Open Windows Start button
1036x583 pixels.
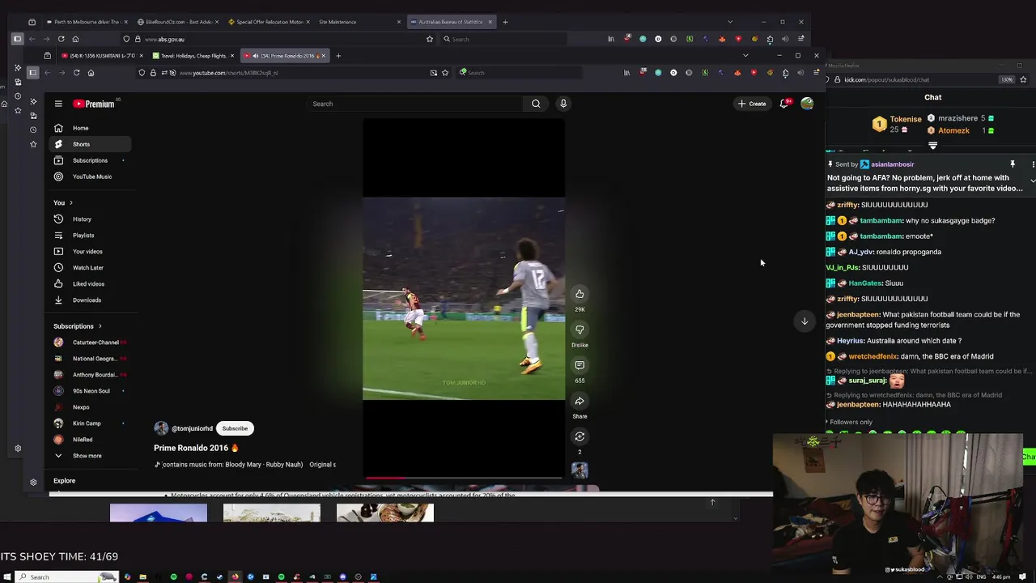6,577
